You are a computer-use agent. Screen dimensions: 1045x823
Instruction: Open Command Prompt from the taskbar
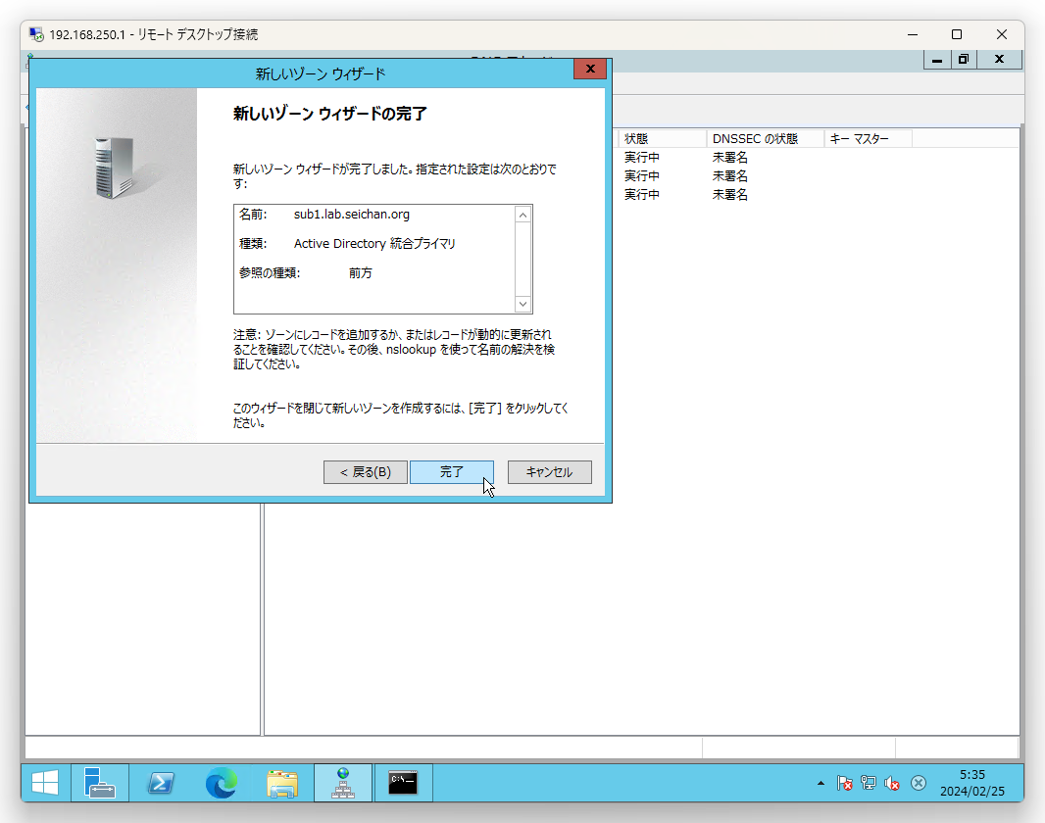(x=403, y=783)
